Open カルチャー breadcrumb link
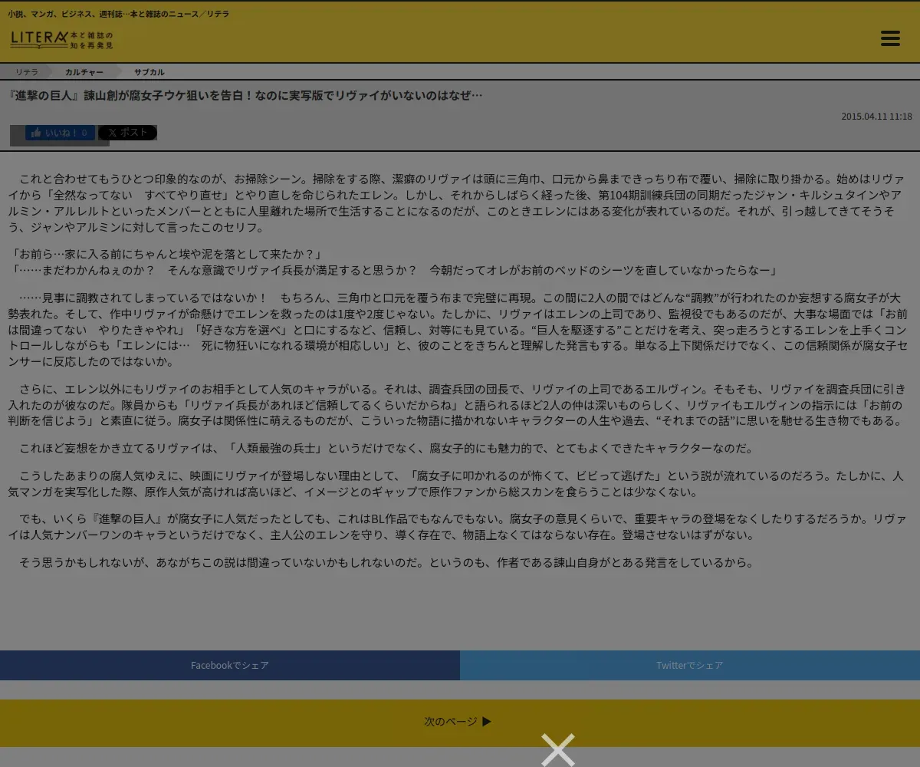This screenshot has height=767, width=920. pyautogui.click(x=84, y=72)
